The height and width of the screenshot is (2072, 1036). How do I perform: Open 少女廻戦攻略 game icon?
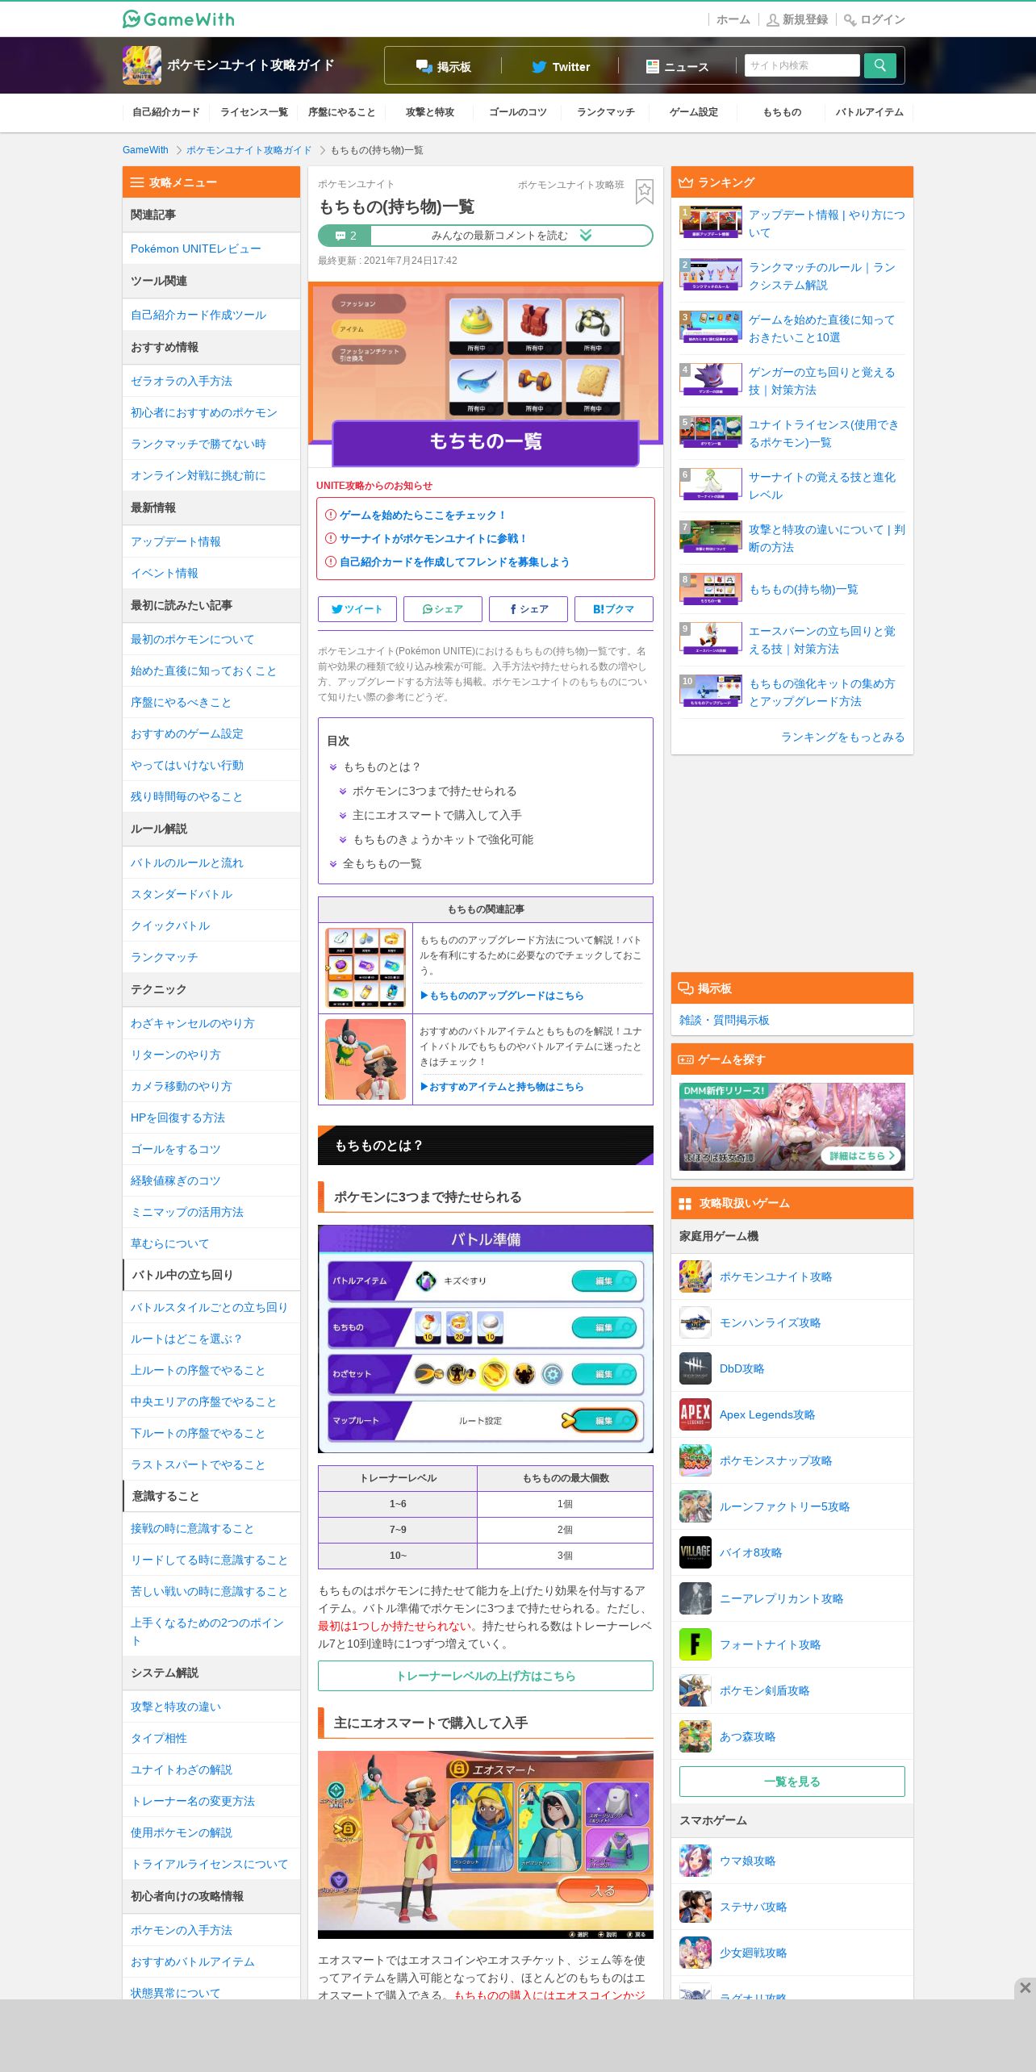coord(696,1953)
